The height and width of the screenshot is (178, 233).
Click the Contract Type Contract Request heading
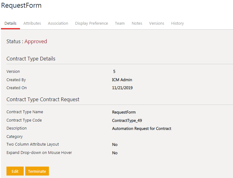43,99
